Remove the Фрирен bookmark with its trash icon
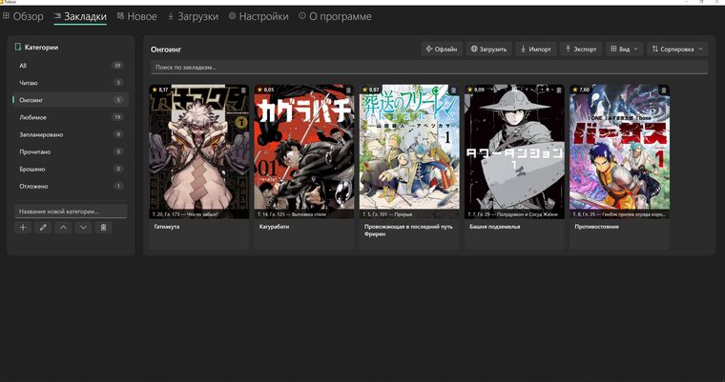 click(x=453, y=90)
